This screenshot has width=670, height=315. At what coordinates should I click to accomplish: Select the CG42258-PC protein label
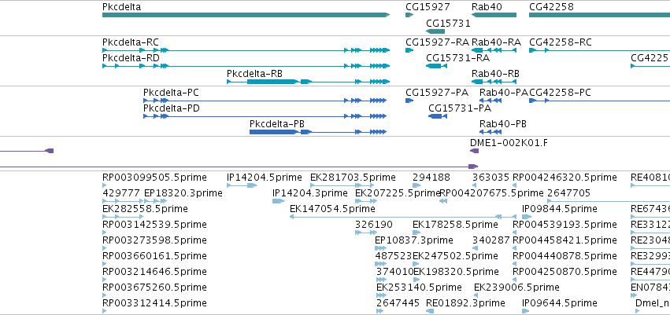click(561, 93)
